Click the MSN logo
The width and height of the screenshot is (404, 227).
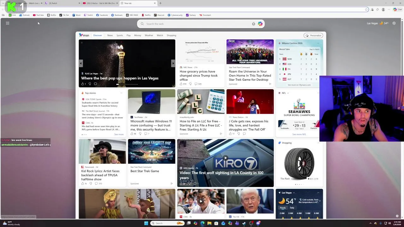84,35
